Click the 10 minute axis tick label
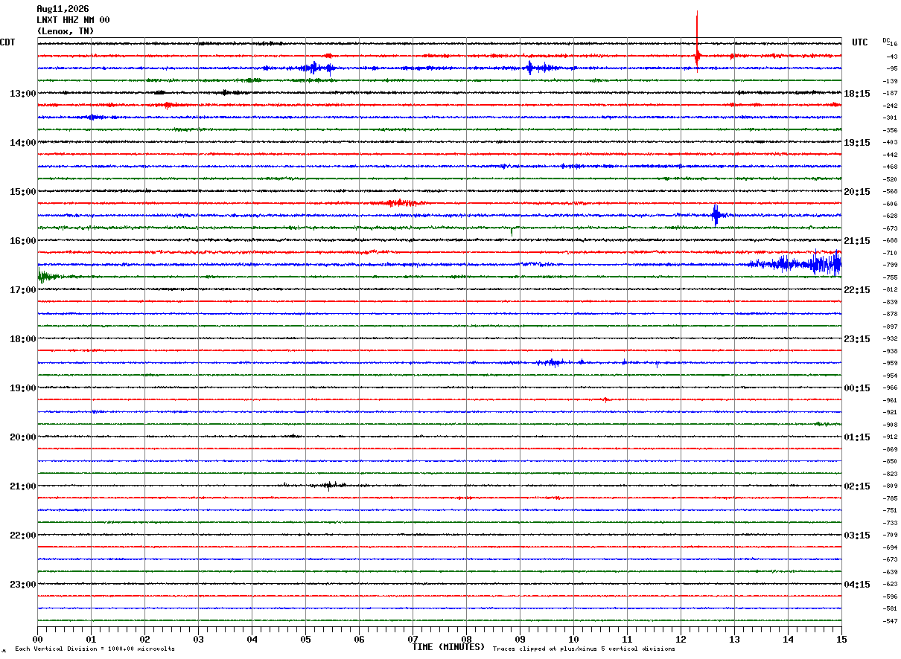901x659 pixels. pyautogui.click(x=573, y=640)
